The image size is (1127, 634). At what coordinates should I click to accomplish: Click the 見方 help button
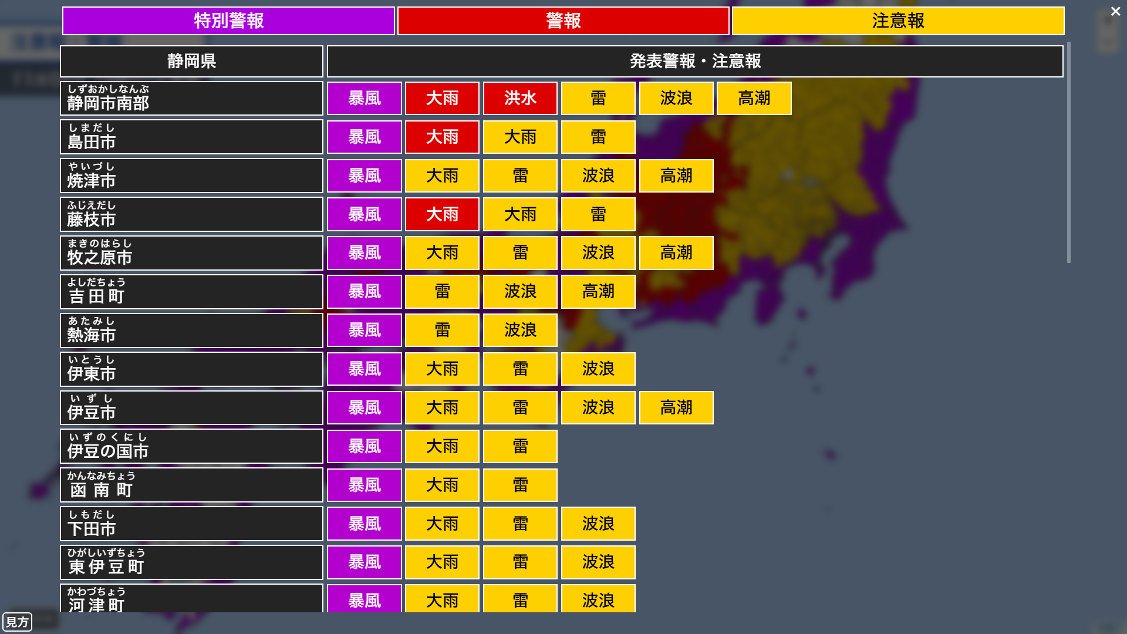(17, 622)
